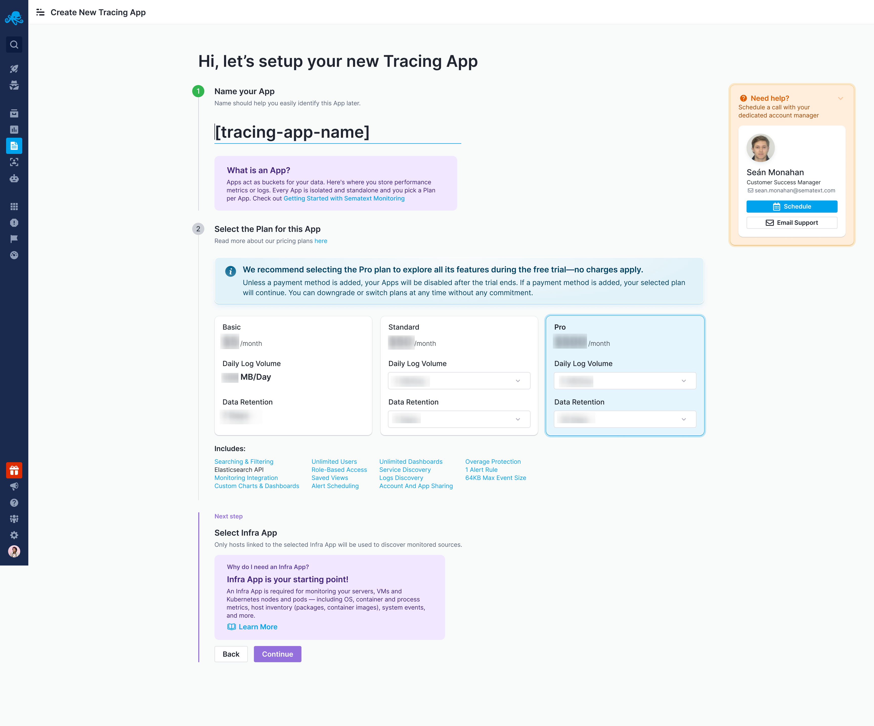
Task: Open the help question mark sidebar icon
Action: (14, 503)
